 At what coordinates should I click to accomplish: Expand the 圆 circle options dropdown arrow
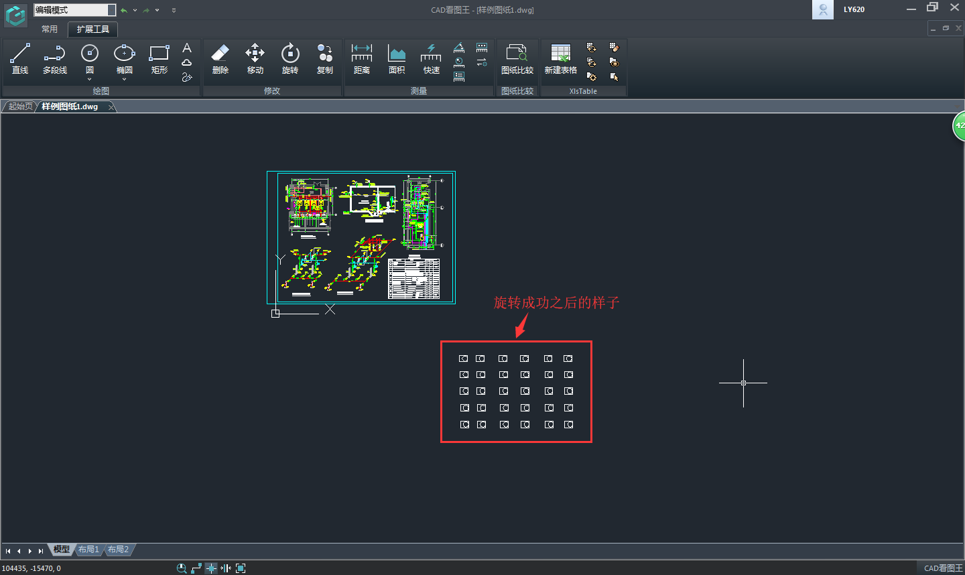[x=90, y=80]
